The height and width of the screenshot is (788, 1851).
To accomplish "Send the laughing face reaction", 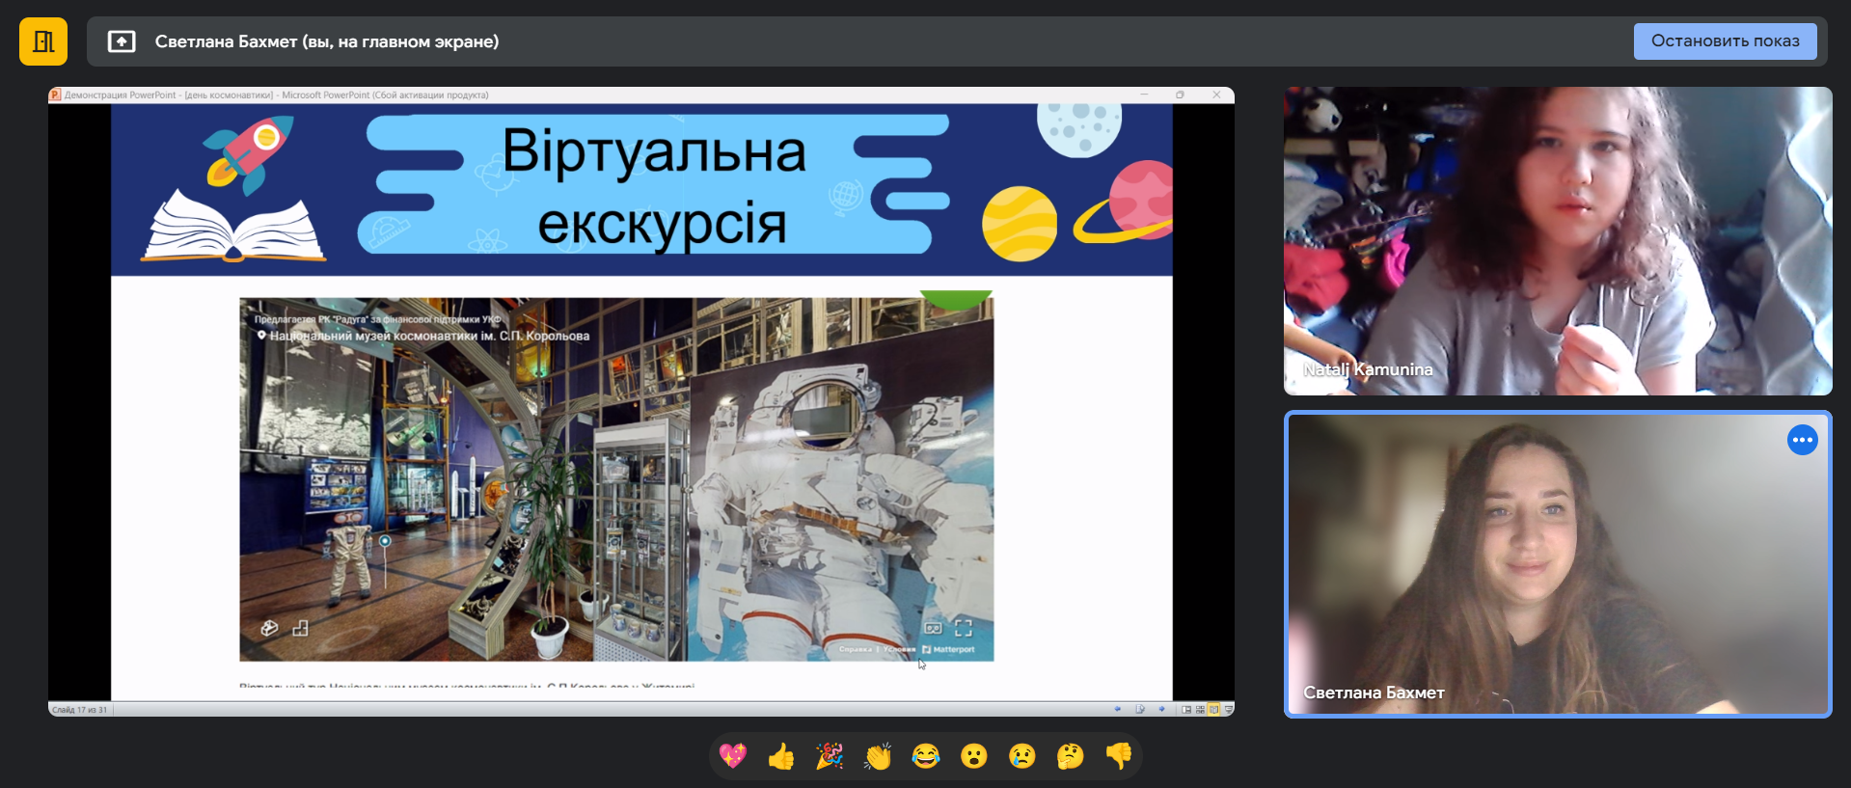I will click(926, 756).
